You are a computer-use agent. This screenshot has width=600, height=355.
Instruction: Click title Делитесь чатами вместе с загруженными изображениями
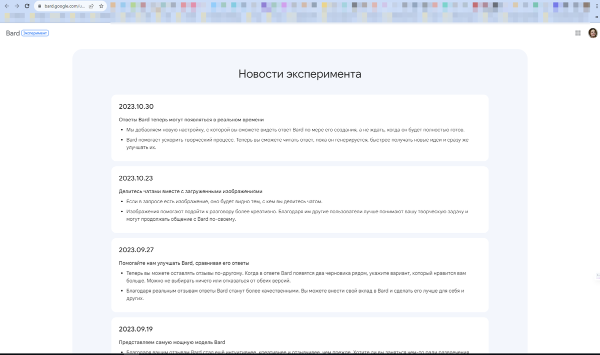pyautogui.click(x=190, y=191)
